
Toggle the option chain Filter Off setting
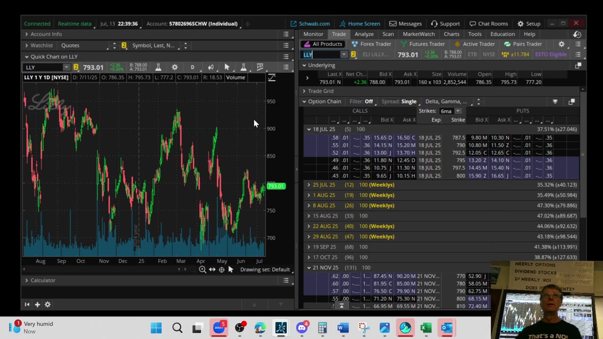tap(368, 101)
